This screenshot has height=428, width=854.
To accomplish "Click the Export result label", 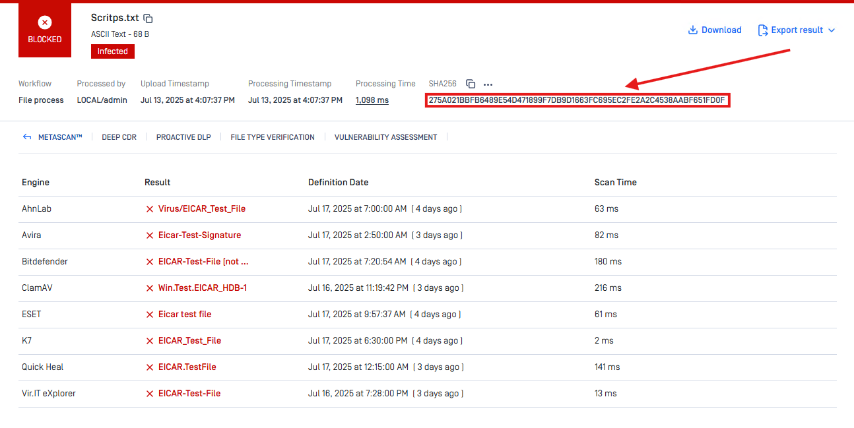I will click(x=797, y=30).
